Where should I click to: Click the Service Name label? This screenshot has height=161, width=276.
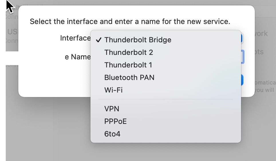click(78, 57)
